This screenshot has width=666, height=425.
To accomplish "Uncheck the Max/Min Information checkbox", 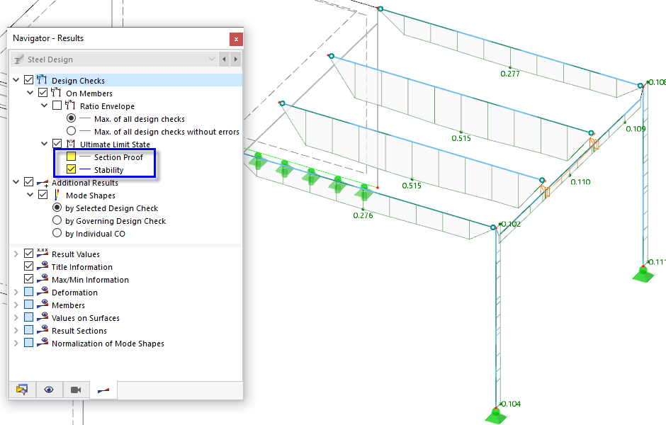I will coord(28,279).
